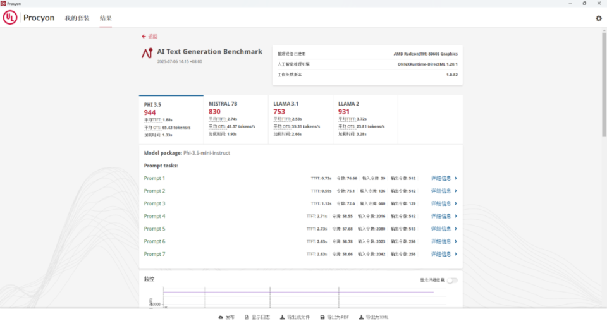The image size is (607, 326).
Task: Click the Prompt tasks heading
Action: click(x=161, y=166)
